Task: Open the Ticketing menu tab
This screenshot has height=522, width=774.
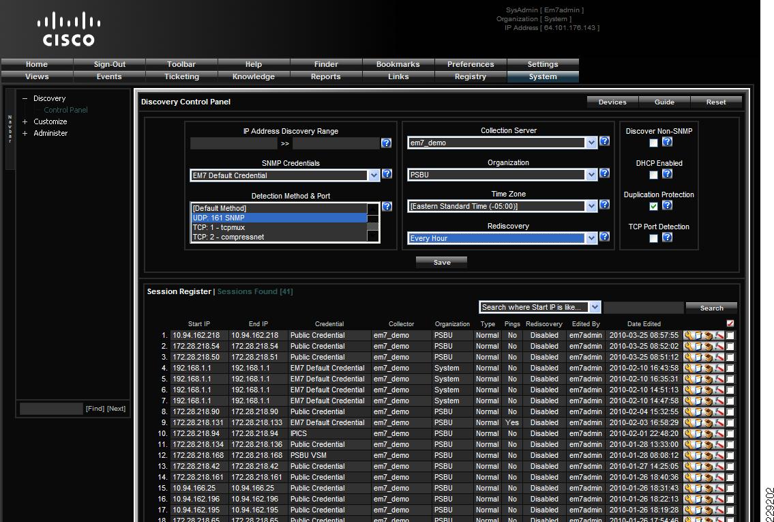Action: pos(181,76)
